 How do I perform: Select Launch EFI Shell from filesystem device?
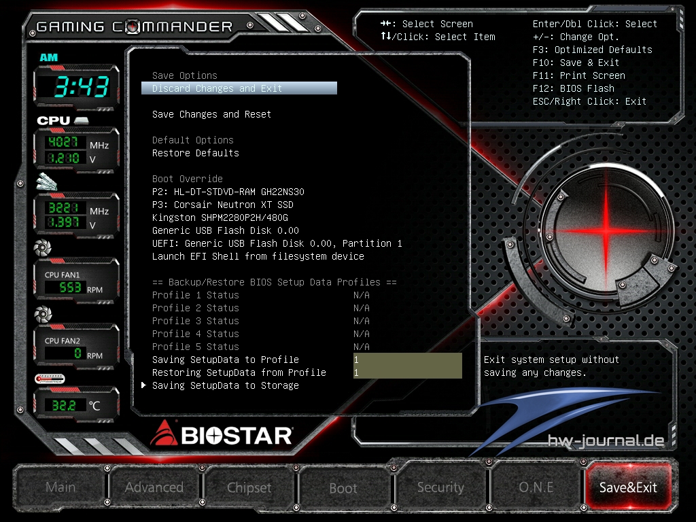(258, 256)
